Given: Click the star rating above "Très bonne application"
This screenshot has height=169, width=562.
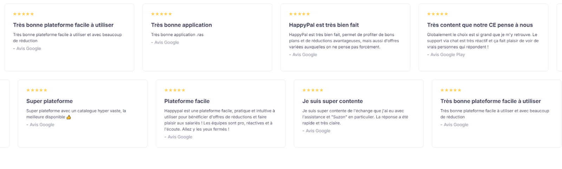Looking at the screenshot, I should (x=161, y=14).
